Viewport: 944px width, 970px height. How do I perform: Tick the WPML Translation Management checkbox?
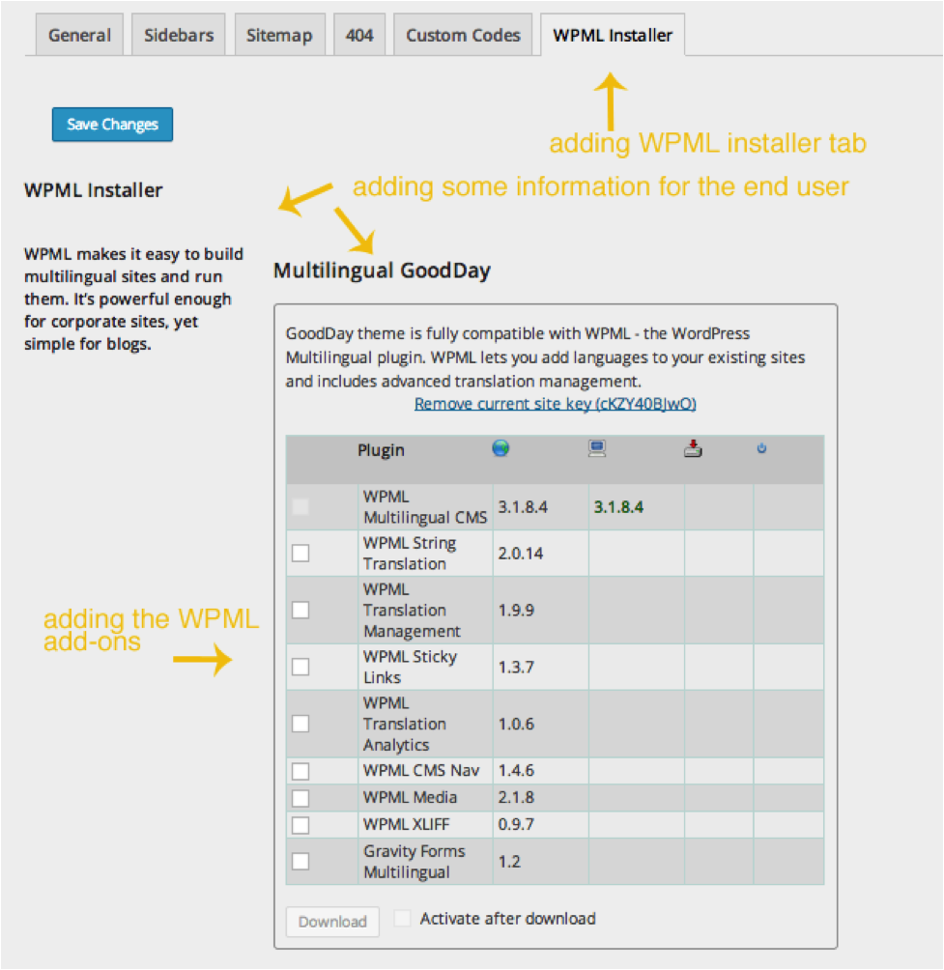300,610
